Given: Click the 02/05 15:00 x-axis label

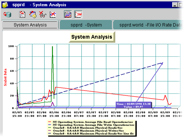Looking at the screenshot, I should tap(17, 114).
